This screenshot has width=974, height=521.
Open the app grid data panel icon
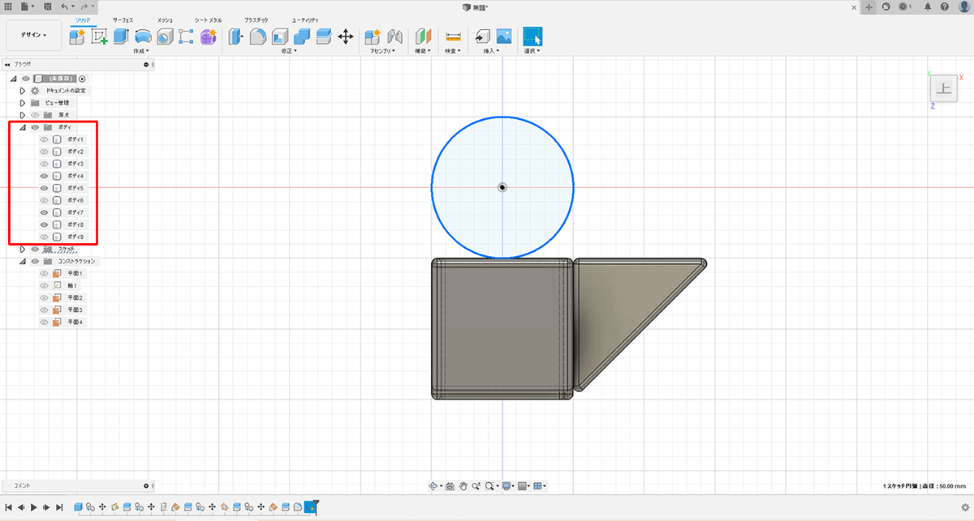[x=8, y=6]
